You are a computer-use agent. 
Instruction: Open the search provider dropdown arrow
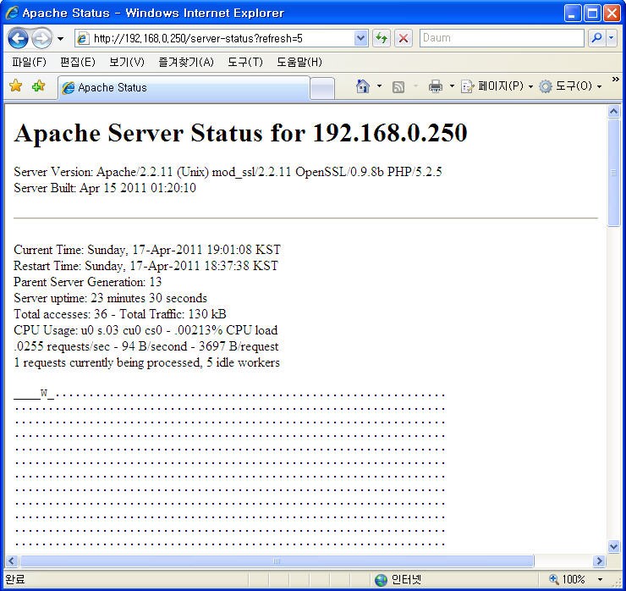pyautogui.click(x=612, y=38)
